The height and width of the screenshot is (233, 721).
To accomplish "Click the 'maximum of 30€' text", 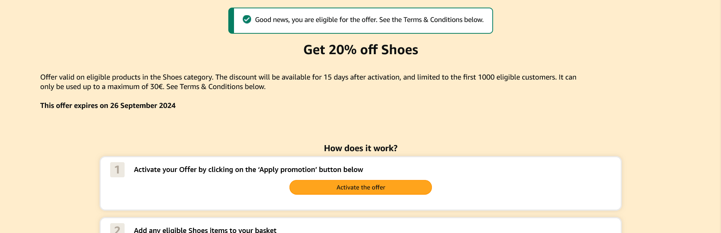I will (135, 87).
